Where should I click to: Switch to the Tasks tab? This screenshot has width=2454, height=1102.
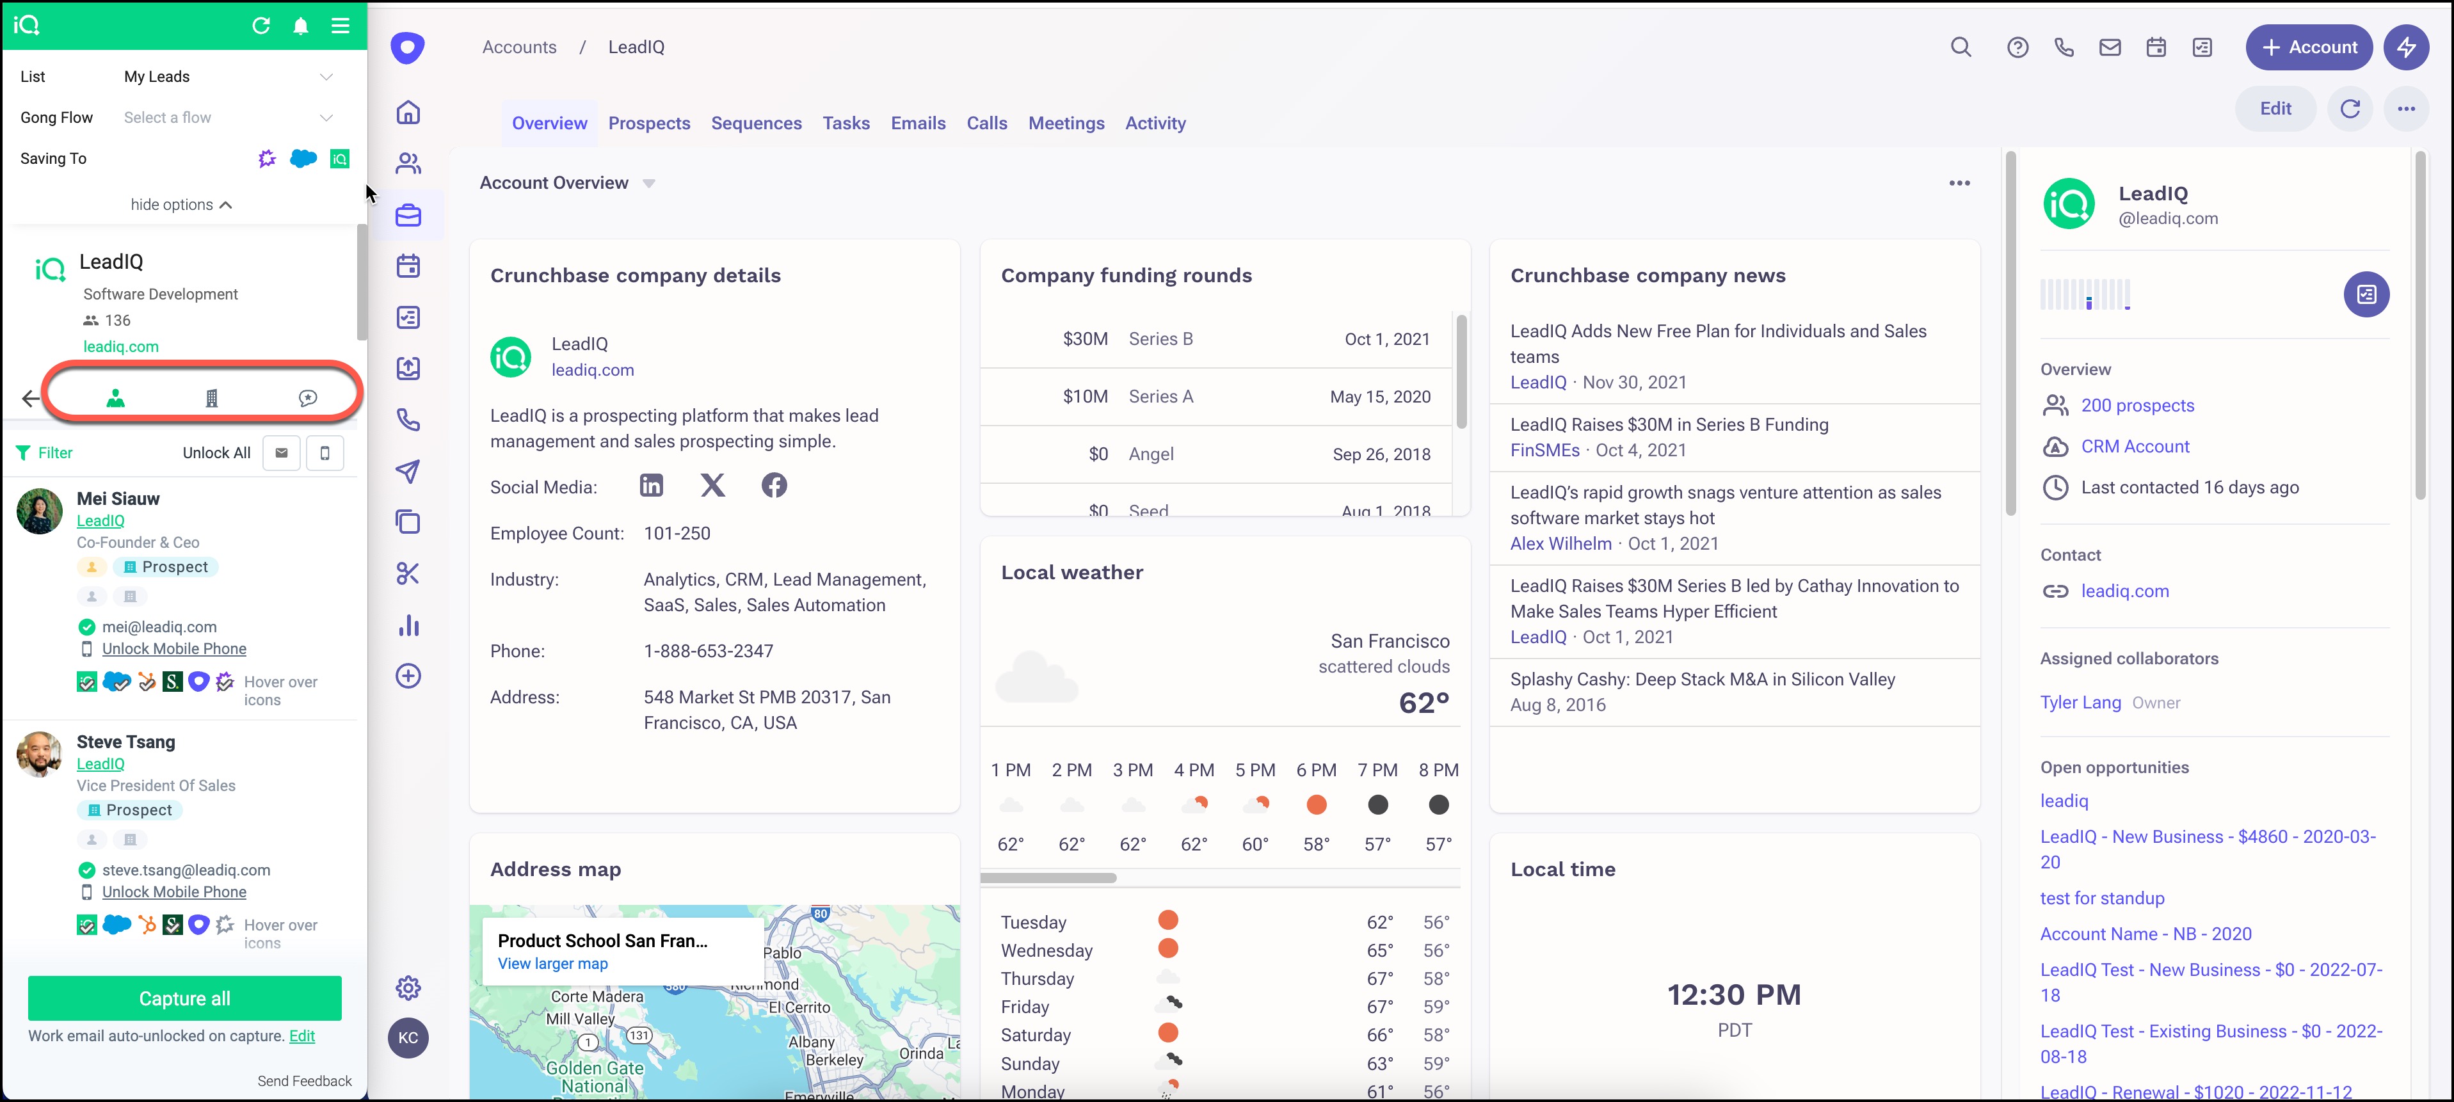pyautogui.click(x=846, y=123)
